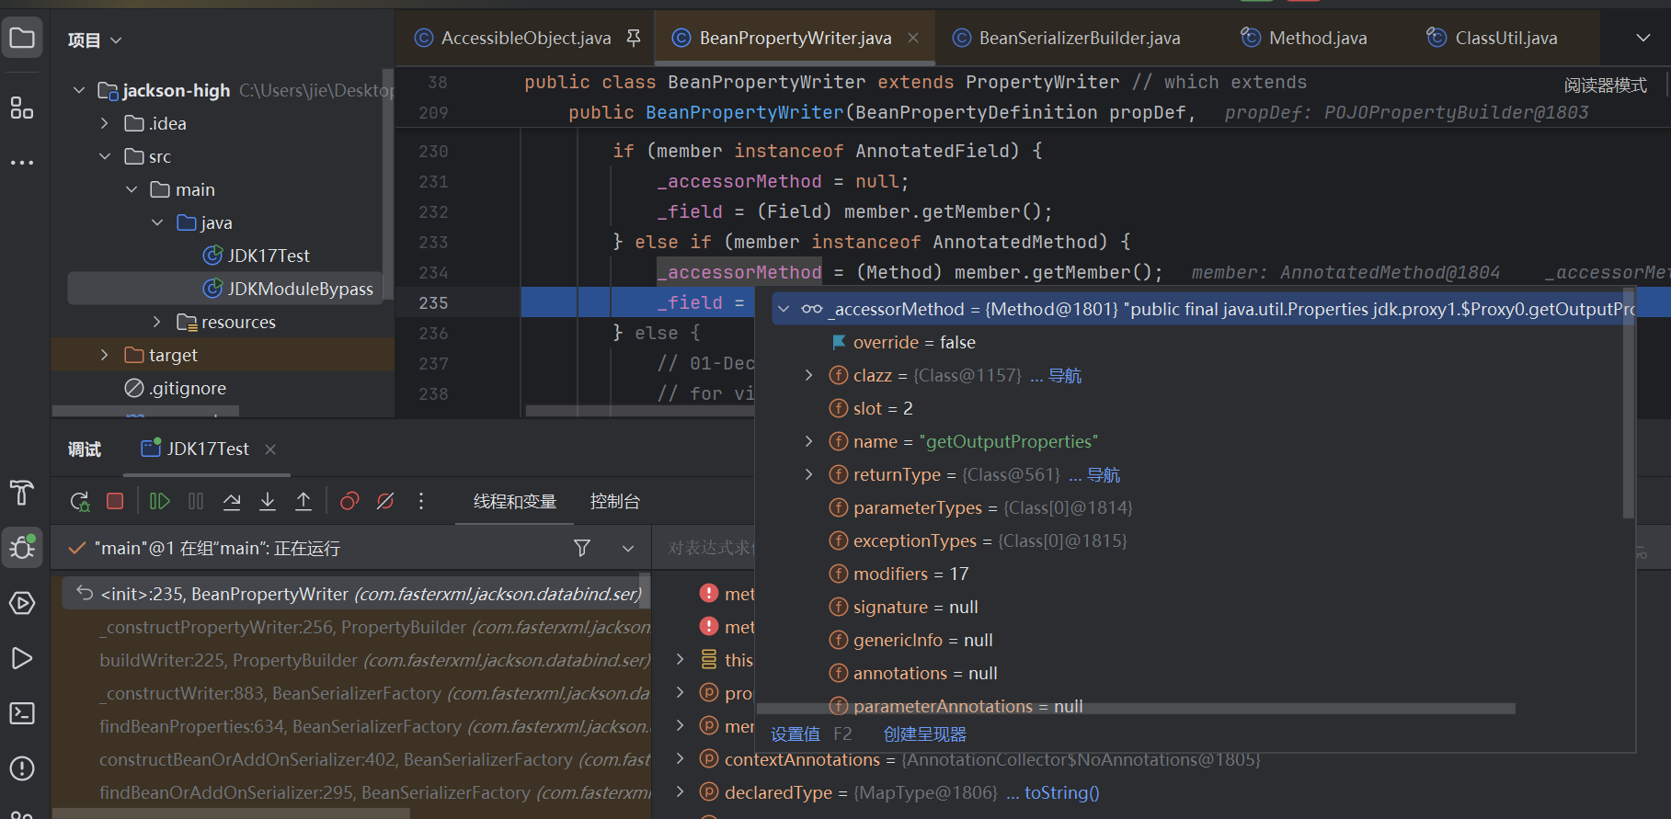
Task: Expand the returnType field node
Action: coord(808,474)
